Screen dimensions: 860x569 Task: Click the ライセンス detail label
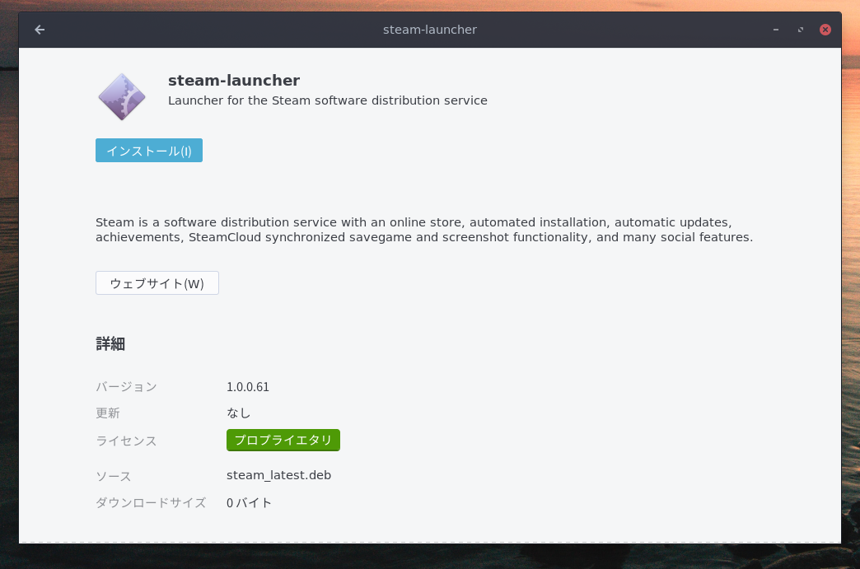(x=126, y=441)
